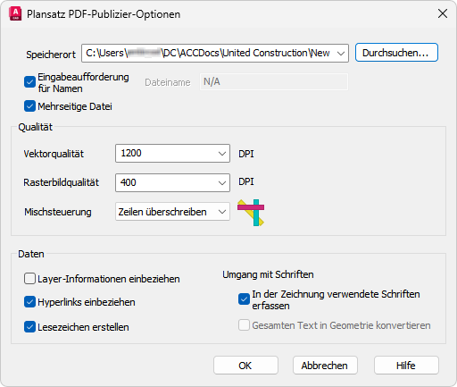Close the Plansatz PDF options dialog
Image resolution: width=457 pixels, height=387 pixels.
point(443,13)
